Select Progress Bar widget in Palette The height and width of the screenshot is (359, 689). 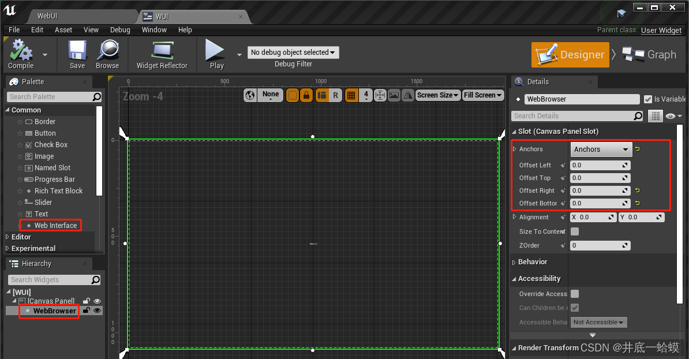(x=54, y=179)
